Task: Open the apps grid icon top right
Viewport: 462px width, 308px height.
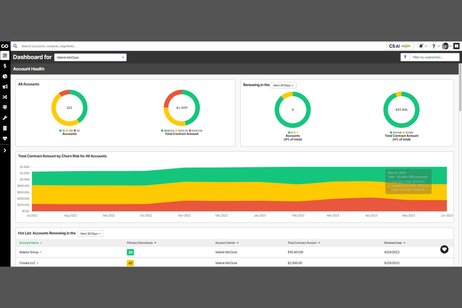Action: click(456, 46)
